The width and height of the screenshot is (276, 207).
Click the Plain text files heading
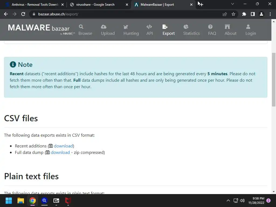click(31, 176)
